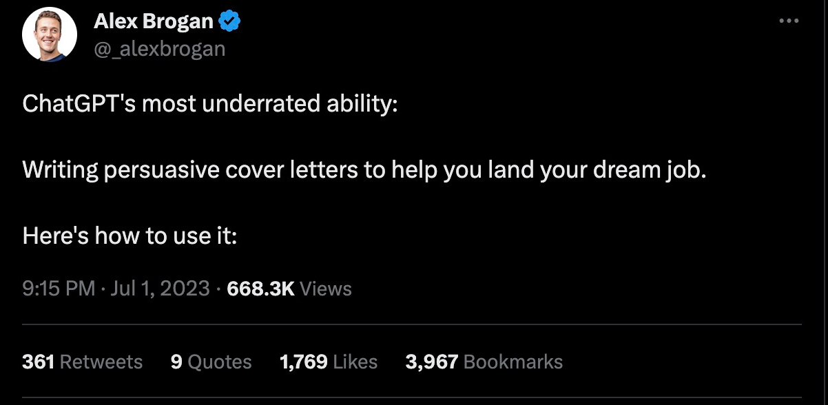Open the 9 Quotes list

click(x=211, y=361)
